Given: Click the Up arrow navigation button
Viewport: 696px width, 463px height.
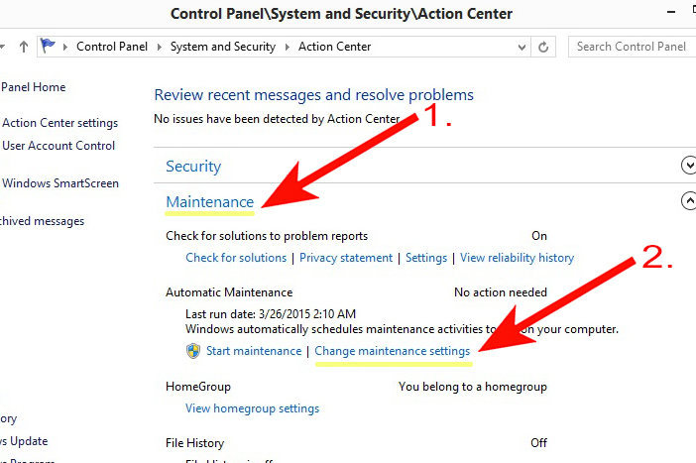Looking at the screenshot, I should pos(21,47).
